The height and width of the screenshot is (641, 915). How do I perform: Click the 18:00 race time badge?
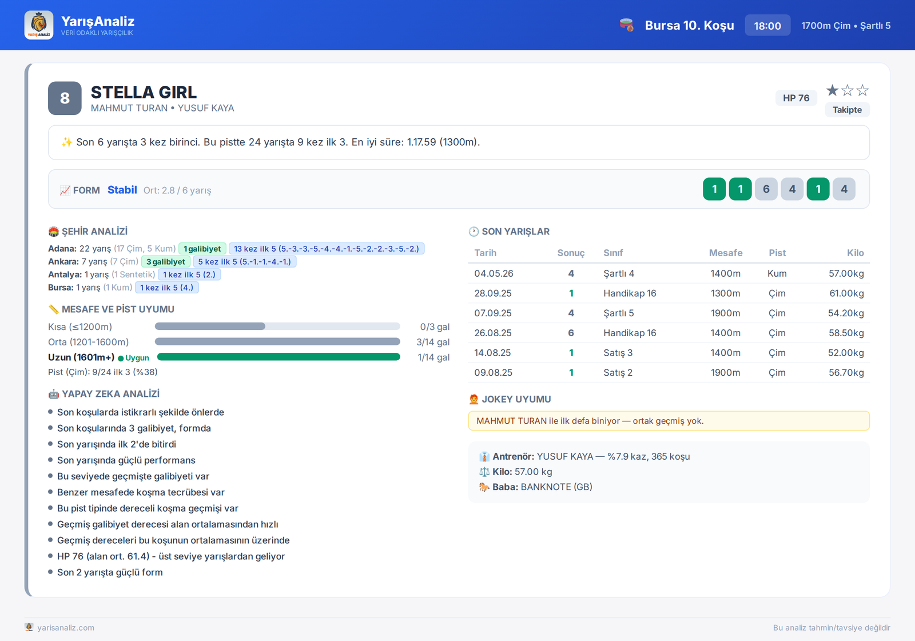(767, 25)
